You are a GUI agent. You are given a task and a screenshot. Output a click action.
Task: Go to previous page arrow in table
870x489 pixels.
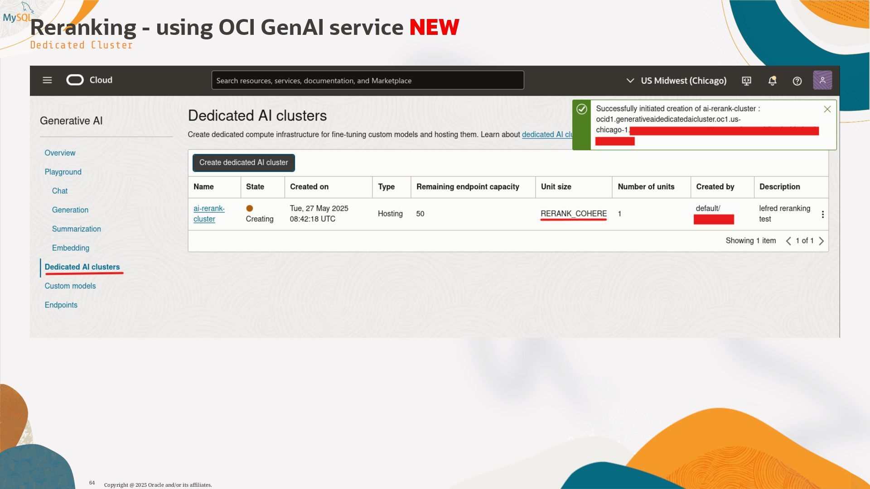pos(788,241)
